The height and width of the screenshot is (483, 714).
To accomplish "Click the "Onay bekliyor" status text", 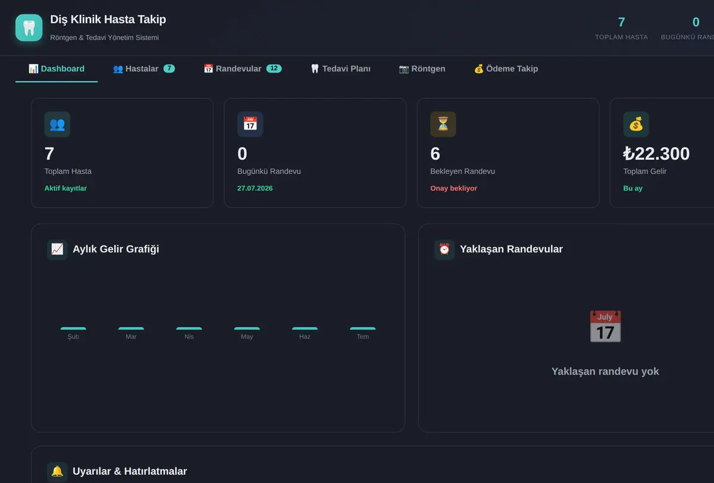I will click(454, 188).
